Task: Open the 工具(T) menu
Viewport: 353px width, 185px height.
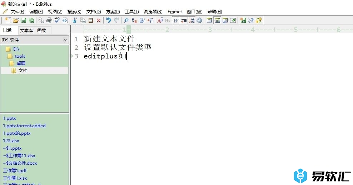Action: click(132, 12)
